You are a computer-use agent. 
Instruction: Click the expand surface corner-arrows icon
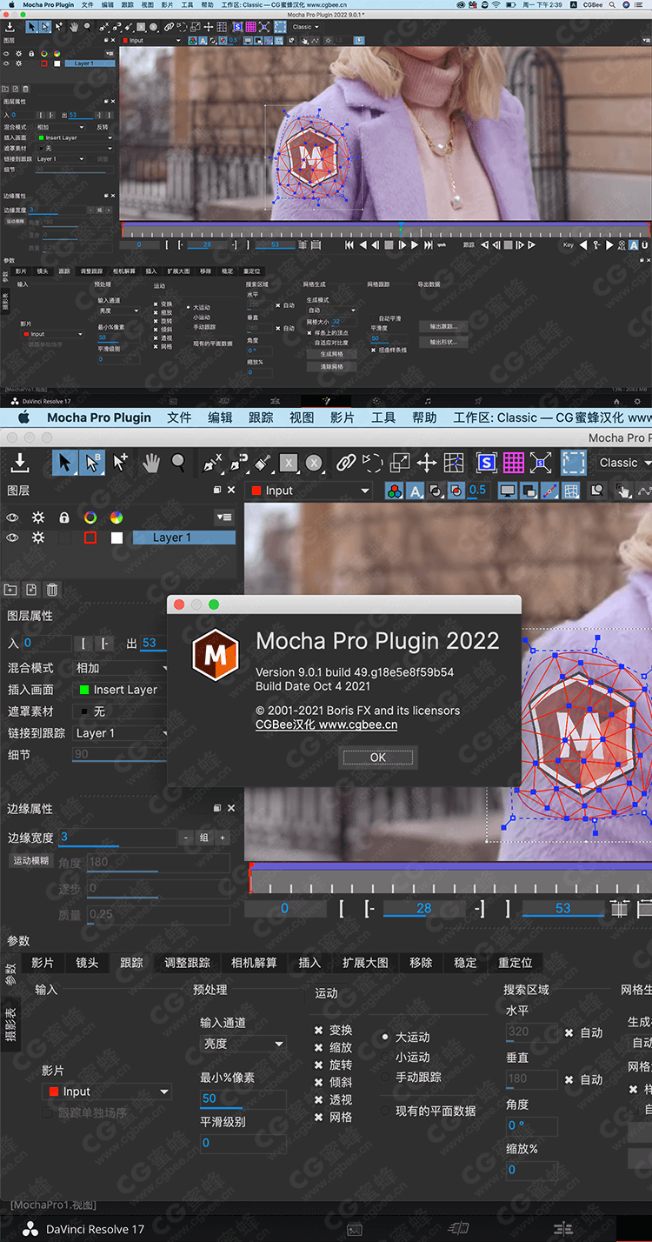tap(541, 463)
